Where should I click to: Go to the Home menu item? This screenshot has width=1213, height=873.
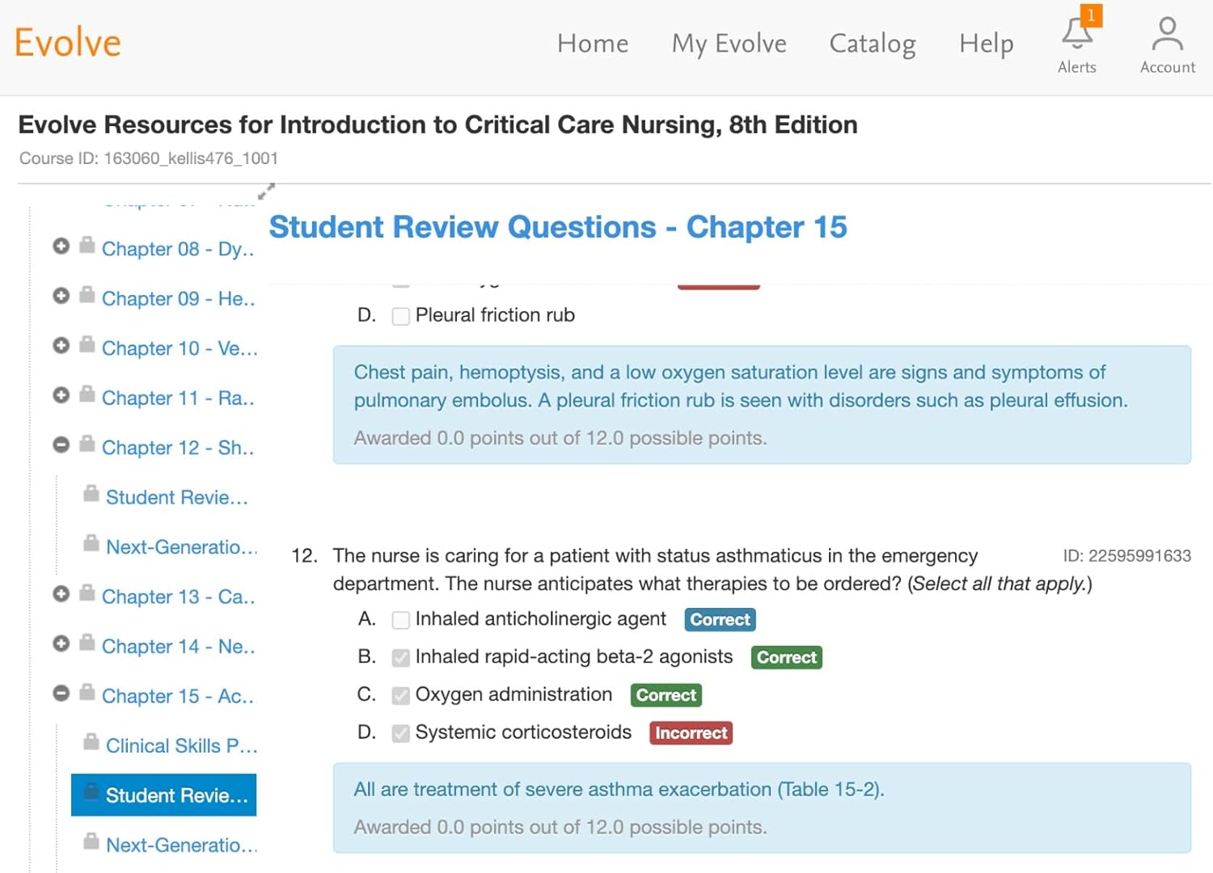pyautogui.click(x=592, y=44)
